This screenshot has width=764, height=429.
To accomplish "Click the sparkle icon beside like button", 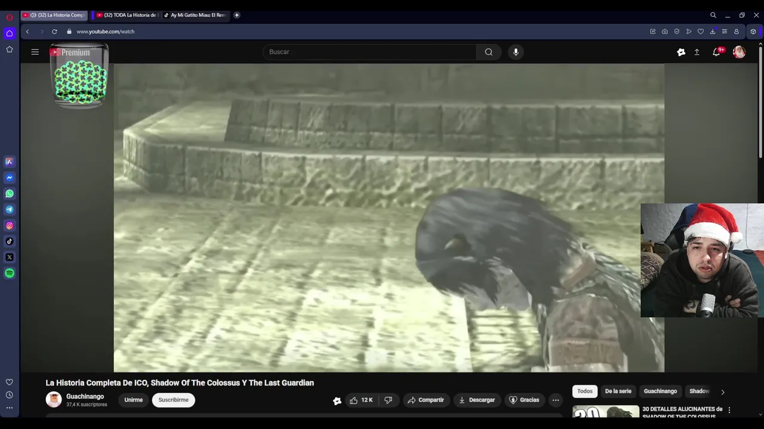I will click(337, 400).
